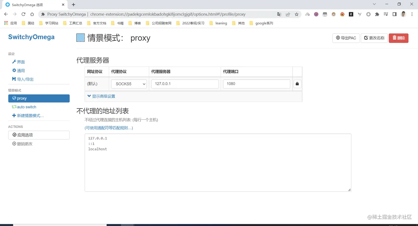
Task: Select the auto switch profile
Action: (x=24, y=107)
